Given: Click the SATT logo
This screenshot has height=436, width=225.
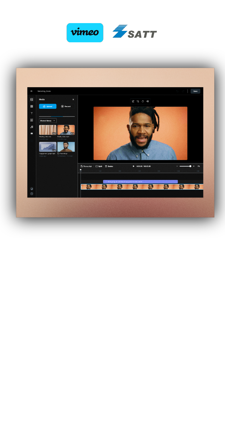Looking at the screenshot, I should [x=135, y=32].
